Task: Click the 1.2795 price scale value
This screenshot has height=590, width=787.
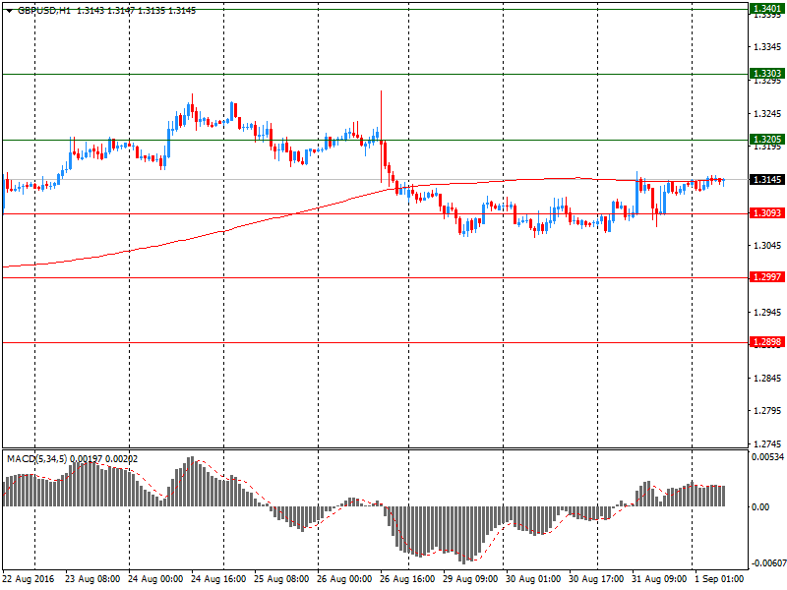Action: coord(767,411)
